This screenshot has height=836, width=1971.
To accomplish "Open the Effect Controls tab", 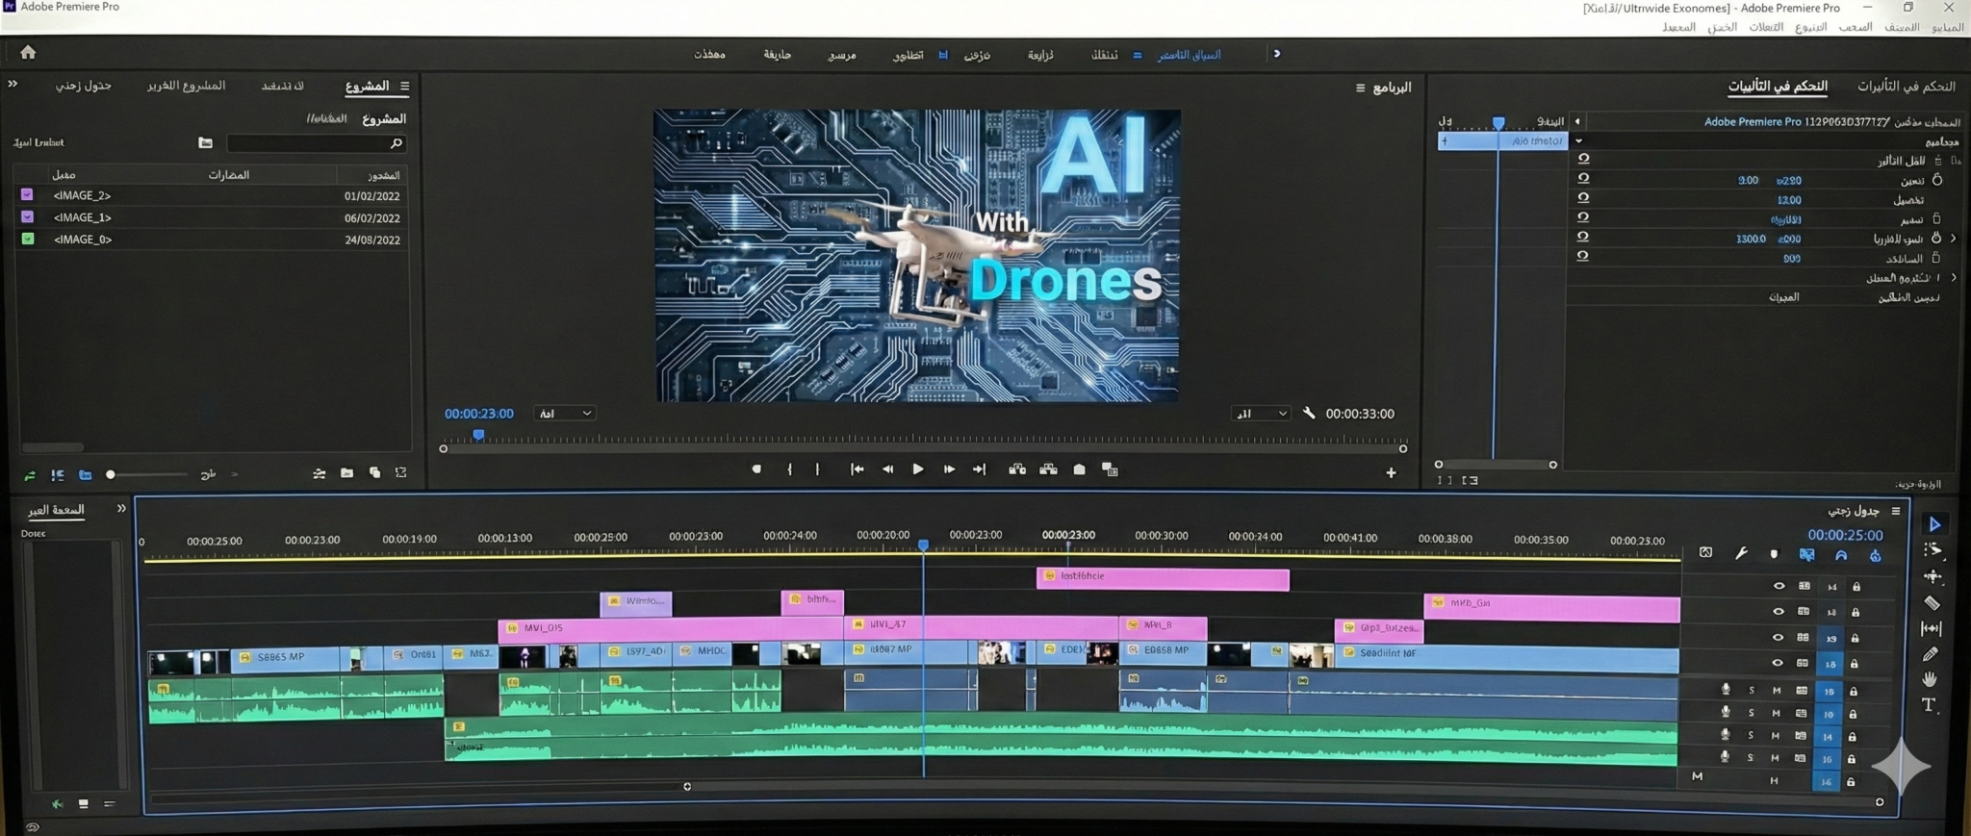I will coord(1777,87).
